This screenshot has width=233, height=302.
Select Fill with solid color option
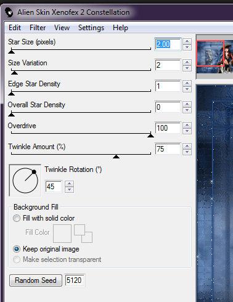coord(17,218)
